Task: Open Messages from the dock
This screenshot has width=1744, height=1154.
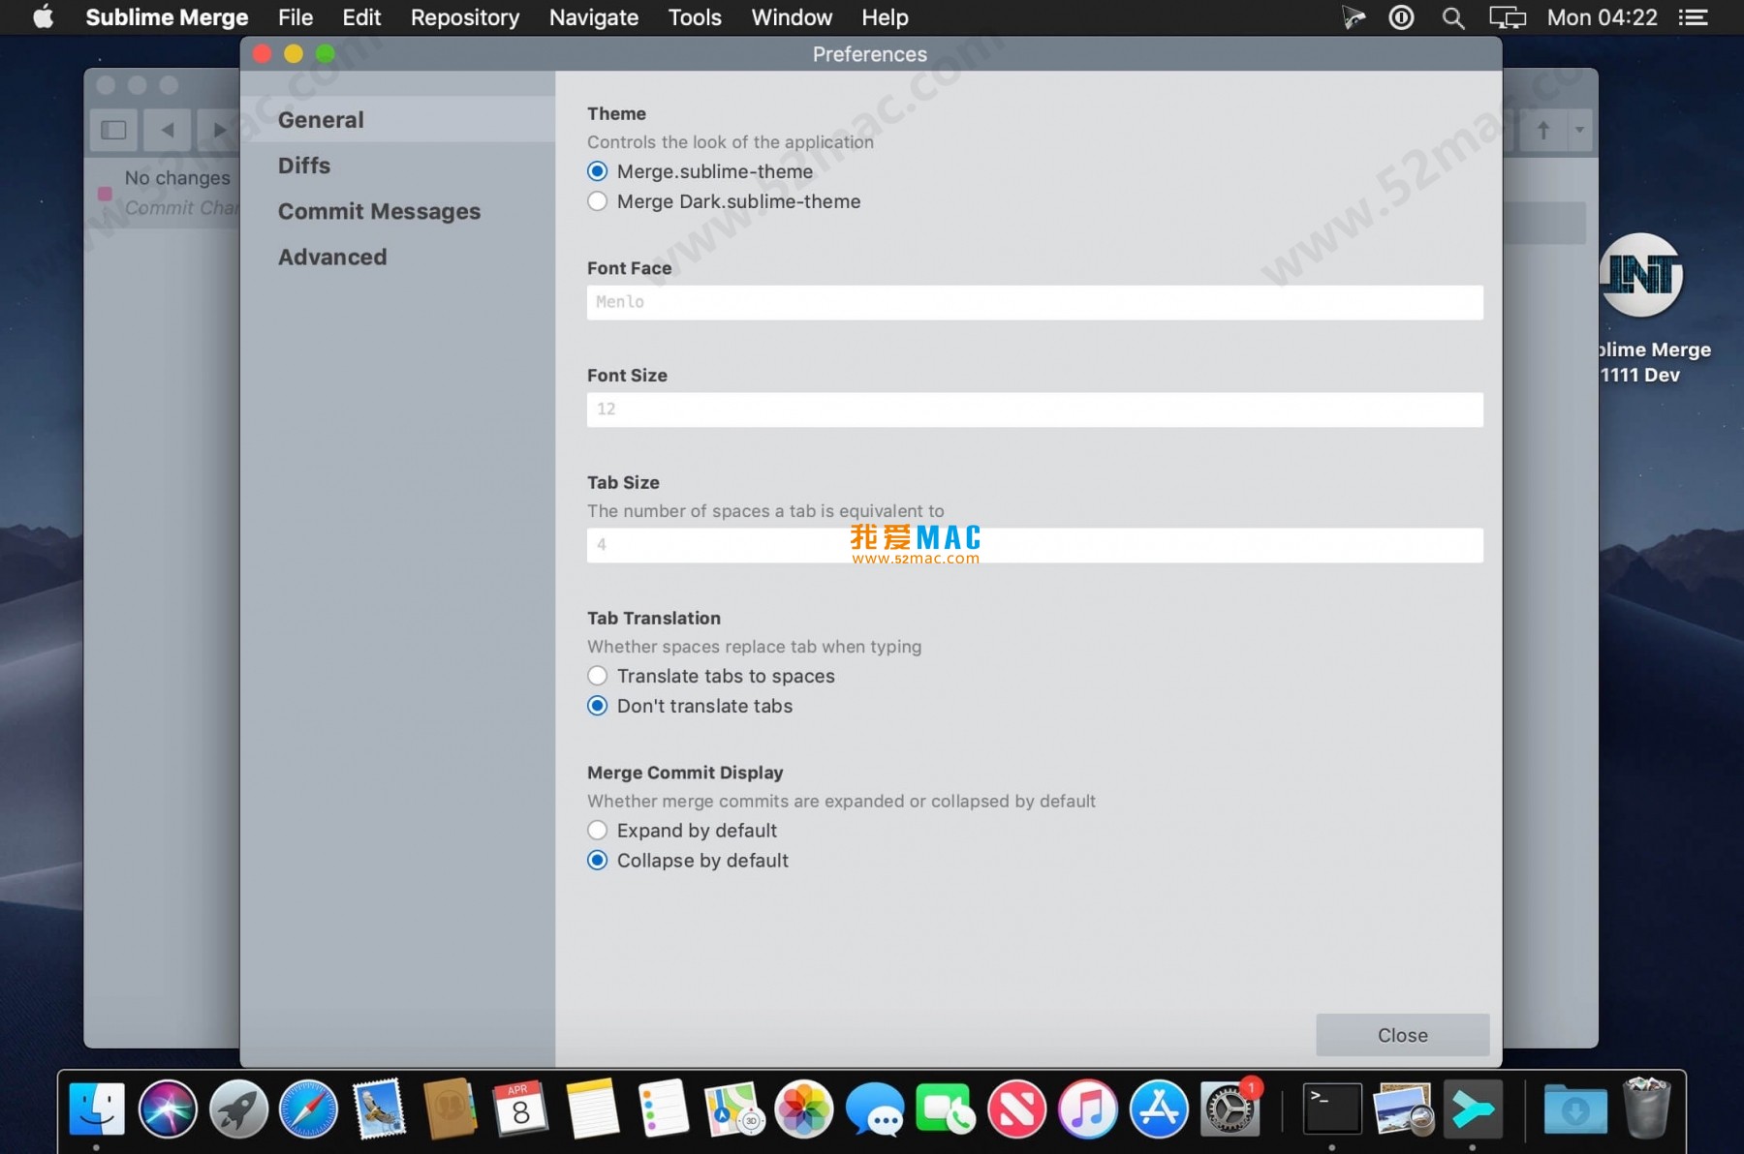Action: click(x=875, y=1108)
